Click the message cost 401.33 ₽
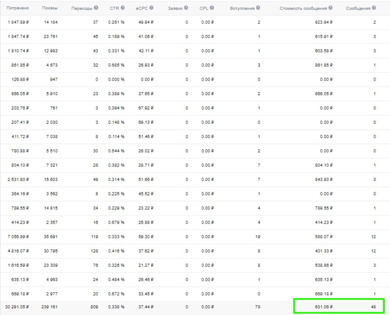 pyautogui.click(x=324, y=251)
